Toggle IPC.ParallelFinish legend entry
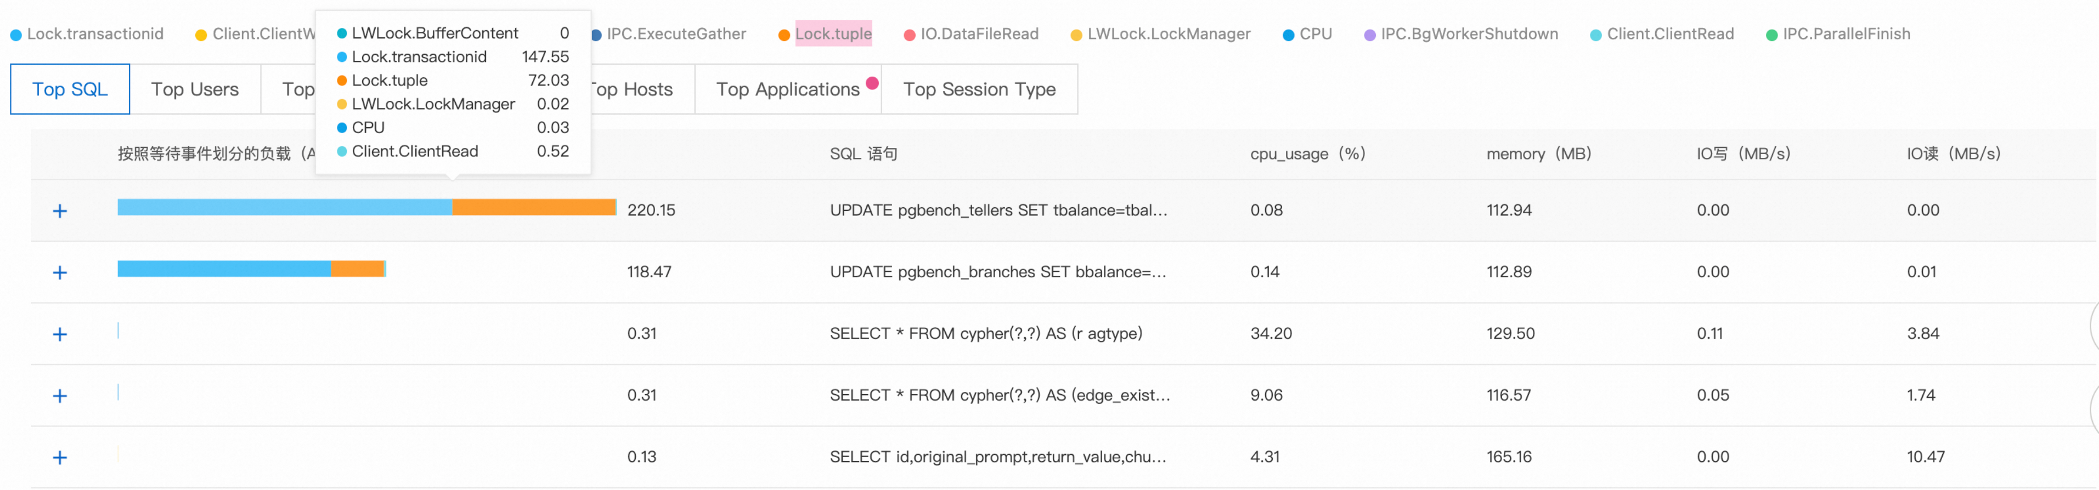Viewport: 2099px width, 490px height. click(1846, 34)
